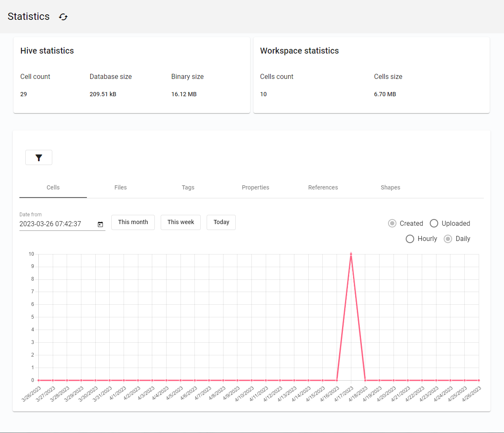Click the This week button
This screenshot has height=433, width=504.
click(x=181, y=222)
